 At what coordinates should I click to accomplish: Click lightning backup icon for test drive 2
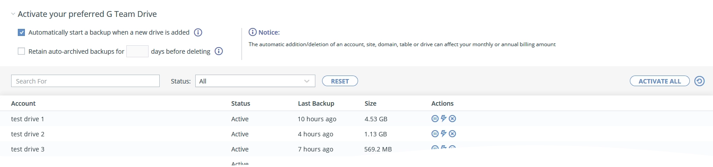pyautogui.click(x=443, y=134)
